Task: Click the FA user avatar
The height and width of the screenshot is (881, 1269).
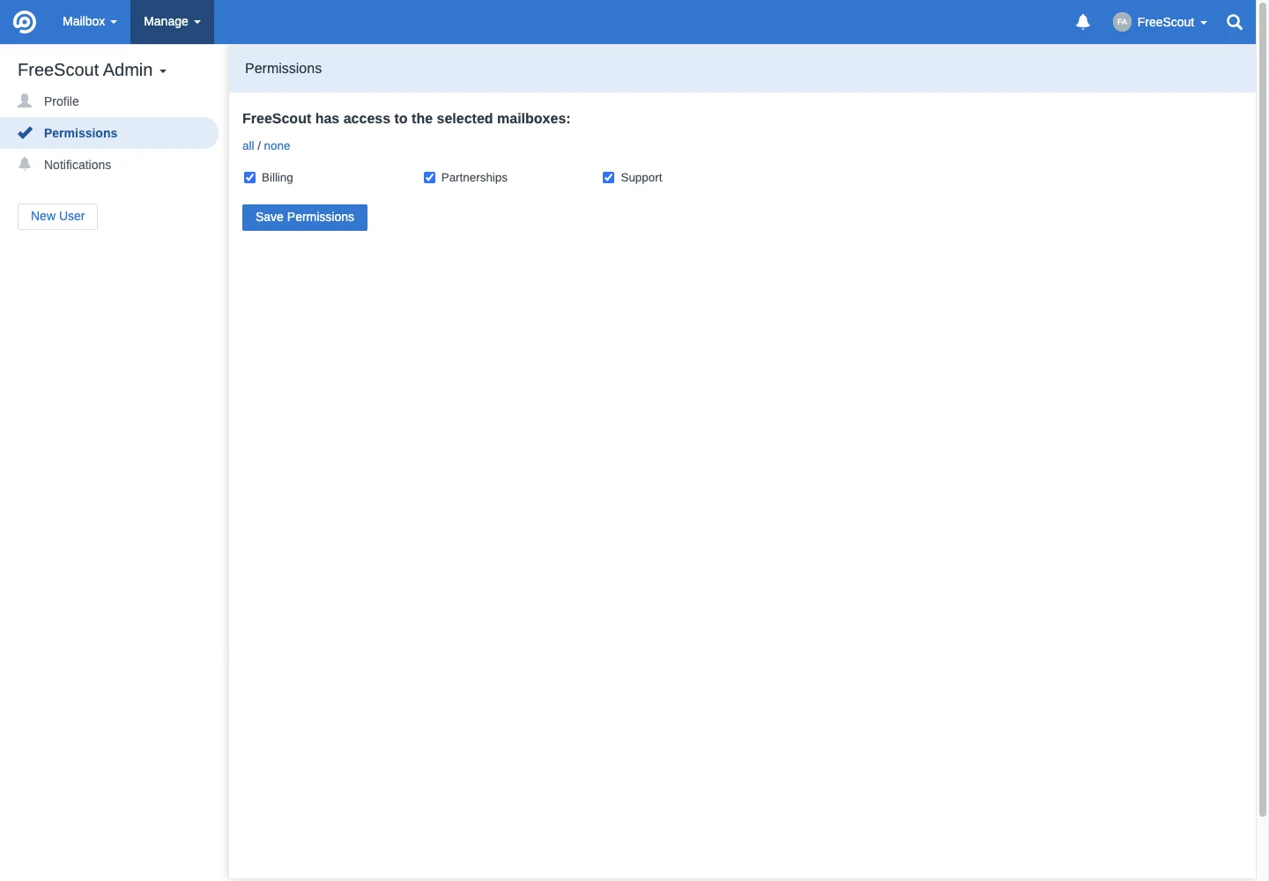Action: [x=1122, y=22]
